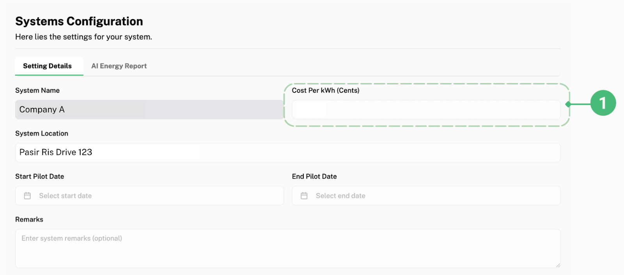Focus the System Location field with Pasir Ris Drive
Viewport: 624px width, 275px height.
coord(287,153)
